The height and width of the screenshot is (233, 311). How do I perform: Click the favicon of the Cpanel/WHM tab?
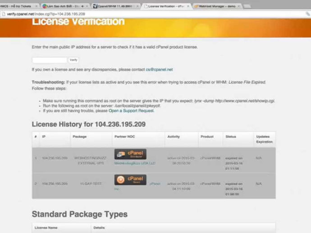95,6
